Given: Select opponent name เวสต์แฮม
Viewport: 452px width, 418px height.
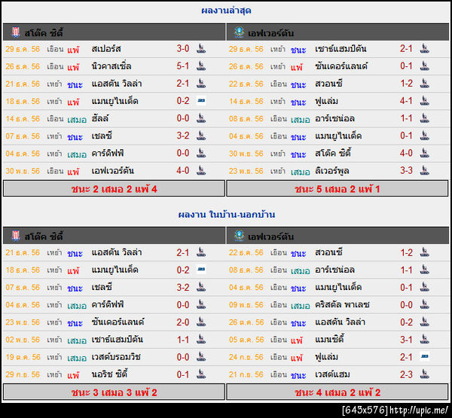Looking at the screenshot, I should pos(332,374).
